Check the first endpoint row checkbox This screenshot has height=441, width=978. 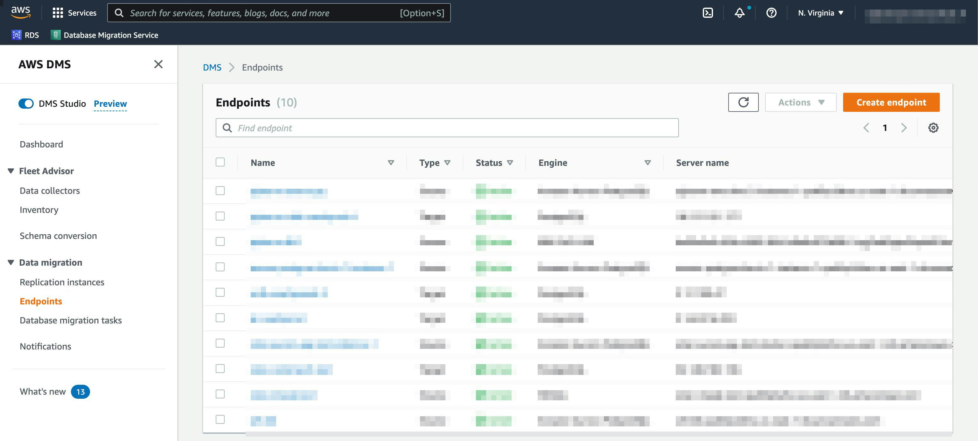(x=220, y=191)
